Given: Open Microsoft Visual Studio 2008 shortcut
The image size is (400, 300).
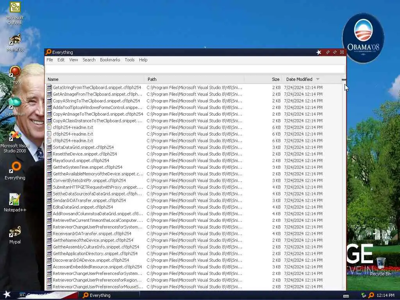Looking at the screenshot, I should 15,141.
